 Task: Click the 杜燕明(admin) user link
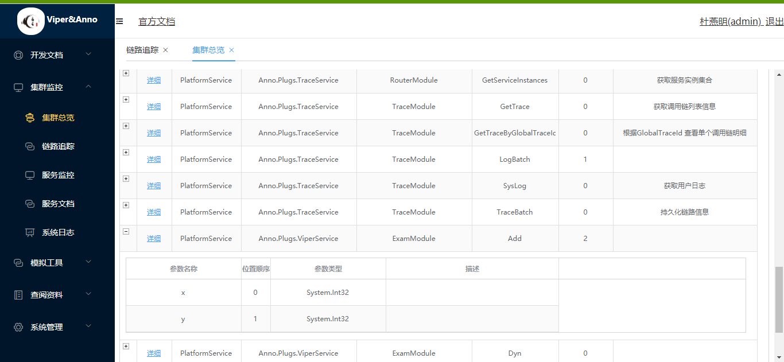(x=731, y=21)
